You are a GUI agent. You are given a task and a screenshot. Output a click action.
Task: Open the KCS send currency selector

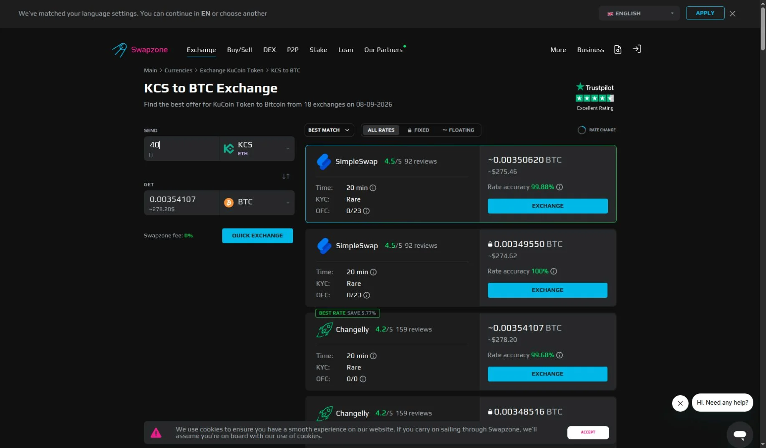257,149
